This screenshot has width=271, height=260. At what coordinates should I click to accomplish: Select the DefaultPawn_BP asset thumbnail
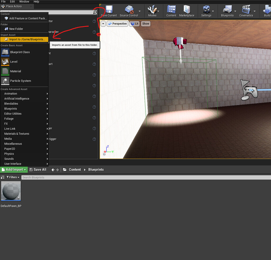(x=11, y=191)
